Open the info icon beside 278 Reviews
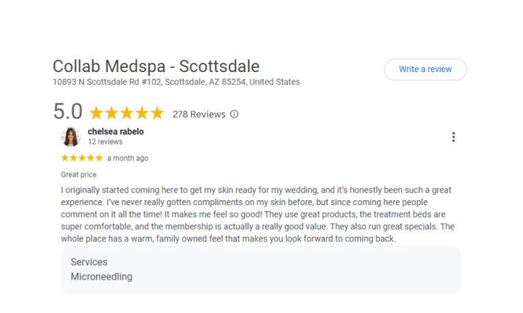523x313 pixels. pyautogui.click(x=234, y=114)
